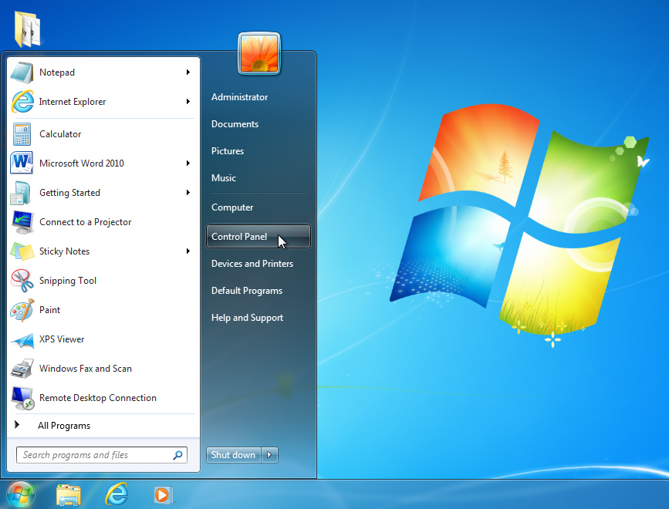Start the XPS Viewer

[x=62, y=339]
